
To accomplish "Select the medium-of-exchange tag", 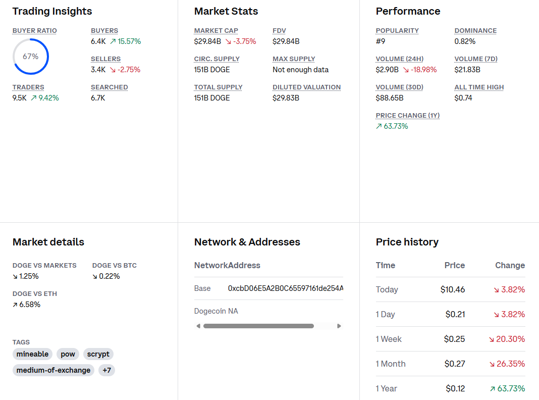I will [53, 370].
